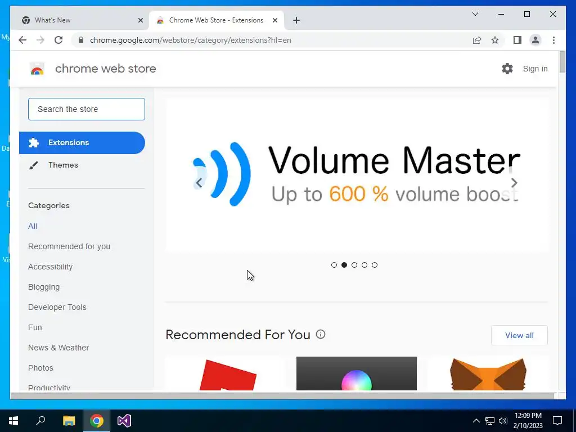The height and width of the screenshot is (432, 576).
Task: Sign in to the web store
Action: point(535,69)
